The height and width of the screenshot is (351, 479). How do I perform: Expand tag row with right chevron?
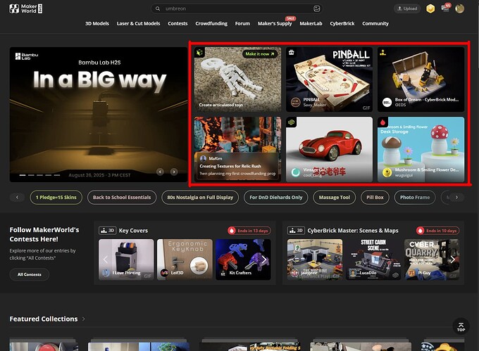[x=456, y=197]
